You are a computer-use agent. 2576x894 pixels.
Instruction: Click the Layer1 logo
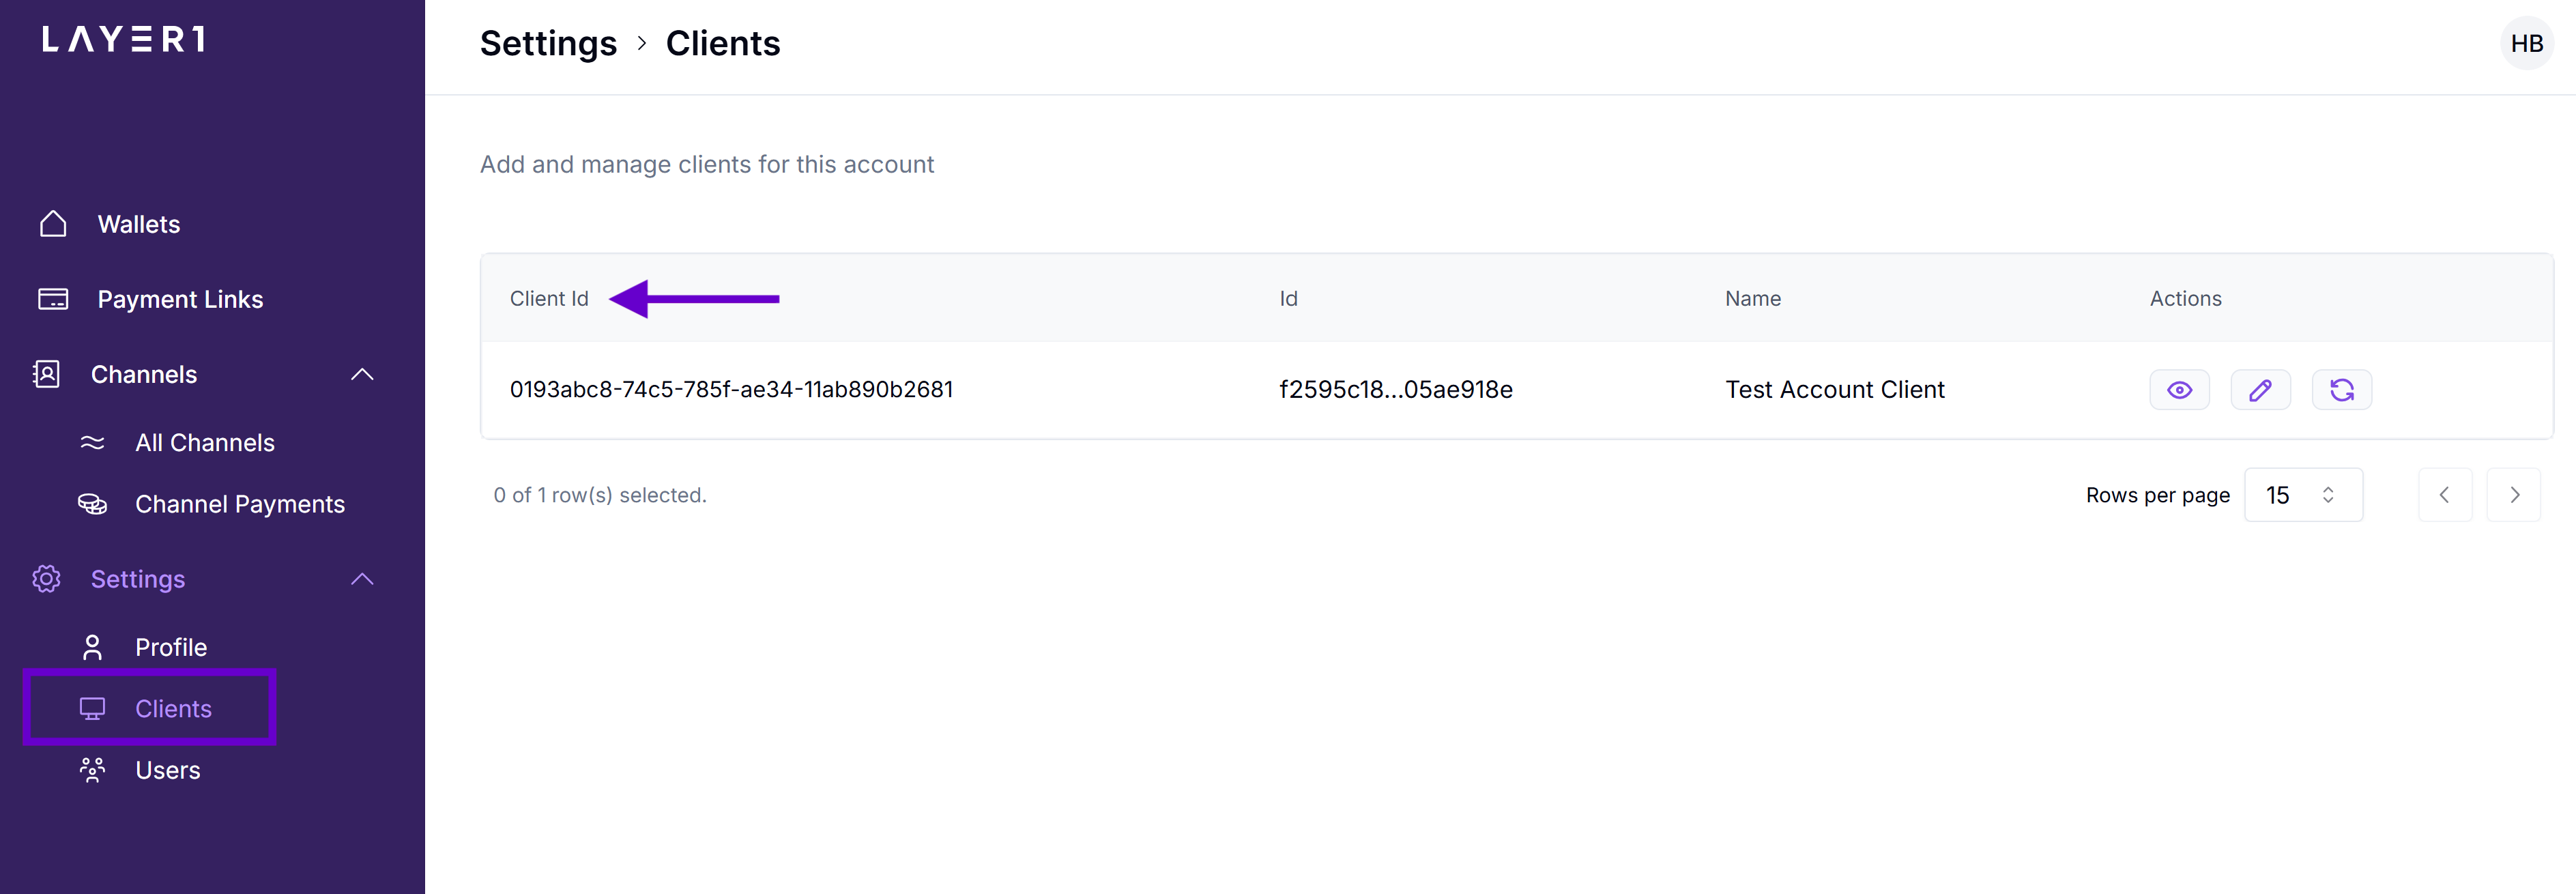pos(124,40)
